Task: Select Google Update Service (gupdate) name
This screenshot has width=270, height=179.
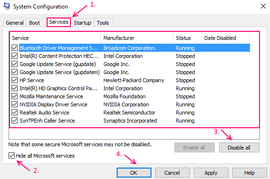Action: [x=58, y=64]
